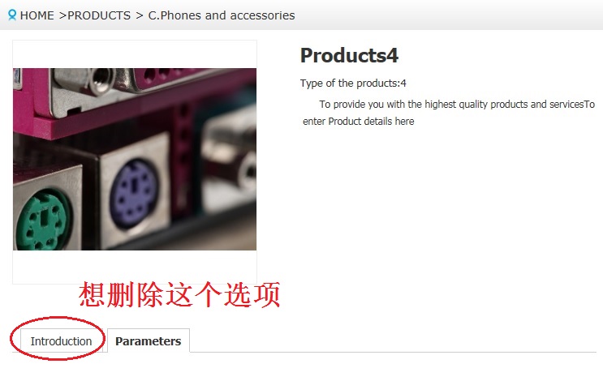
Task: Click the 'highest quality products' description line
Action: click(x=457, y=104)
